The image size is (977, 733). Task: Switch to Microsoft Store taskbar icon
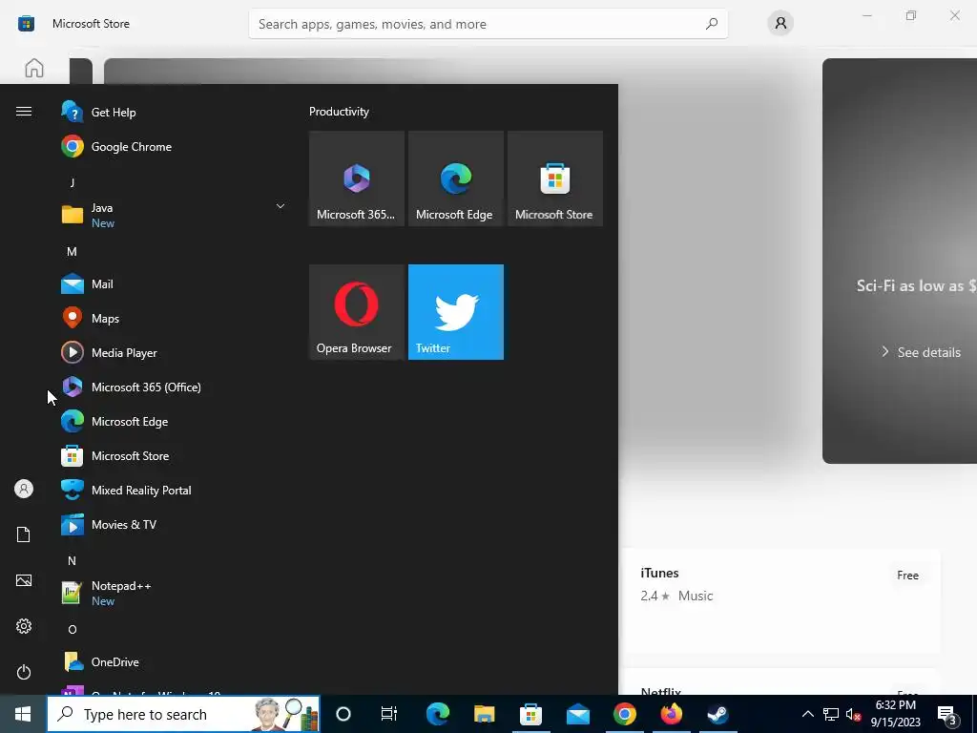[530, 714]
